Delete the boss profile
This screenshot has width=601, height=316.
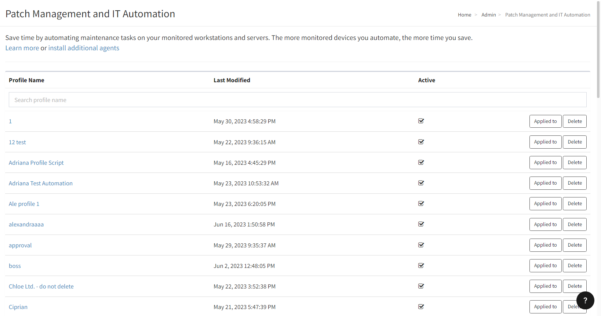click(x=575, y=265)
